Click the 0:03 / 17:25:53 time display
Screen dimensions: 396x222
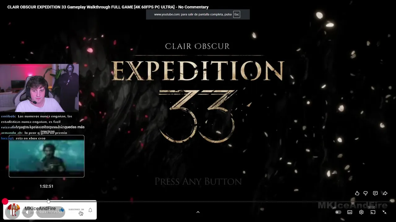(51, 212)
